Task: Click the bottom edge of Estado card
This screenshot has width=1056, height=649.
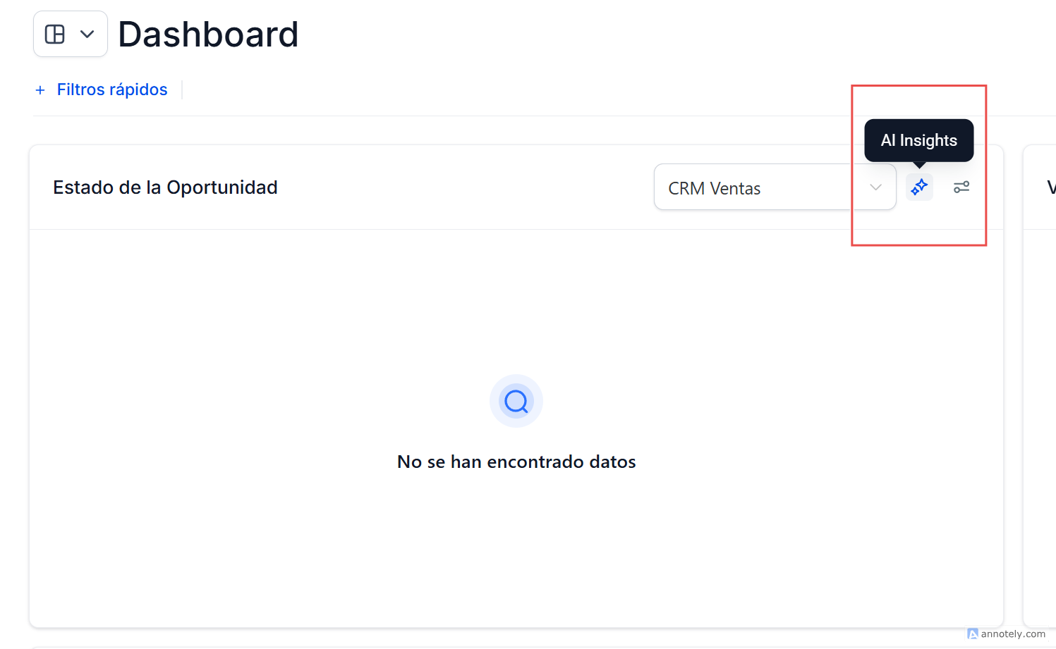Action: click(x=516, y=626)
